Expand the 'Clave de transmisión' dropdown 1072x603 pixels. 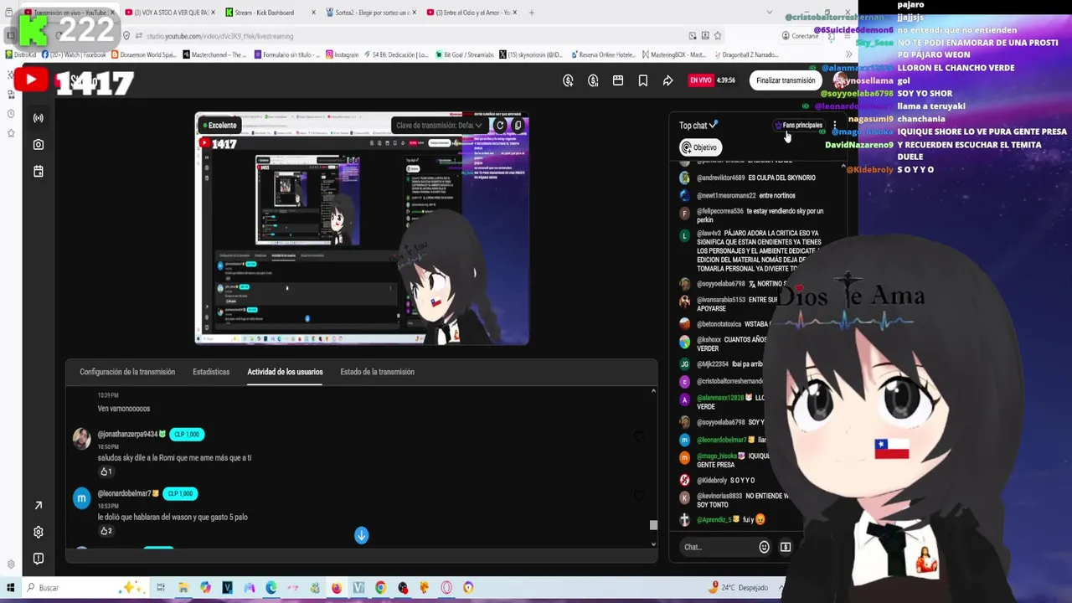pos(439,126)
